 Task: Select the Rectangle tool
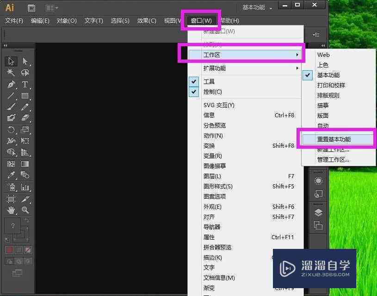(25, 96)
